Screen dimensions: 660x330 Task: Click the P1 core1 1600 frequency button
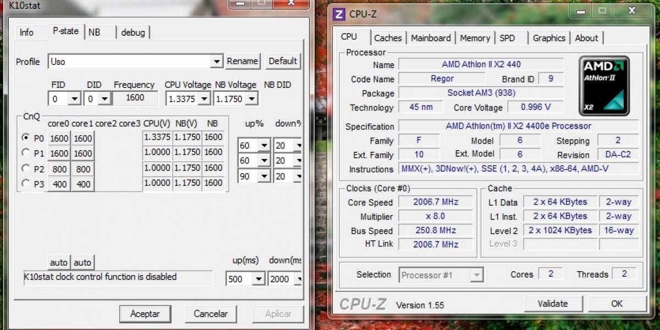point(83,153)
